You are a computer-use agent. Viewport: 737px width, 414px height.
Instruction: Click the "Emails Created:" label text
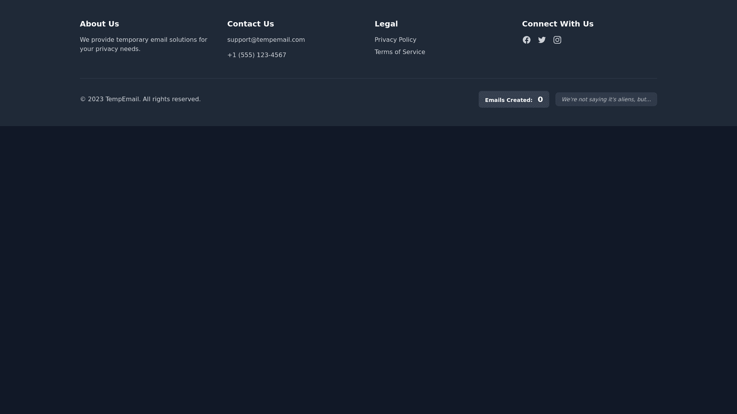point(508,100)
